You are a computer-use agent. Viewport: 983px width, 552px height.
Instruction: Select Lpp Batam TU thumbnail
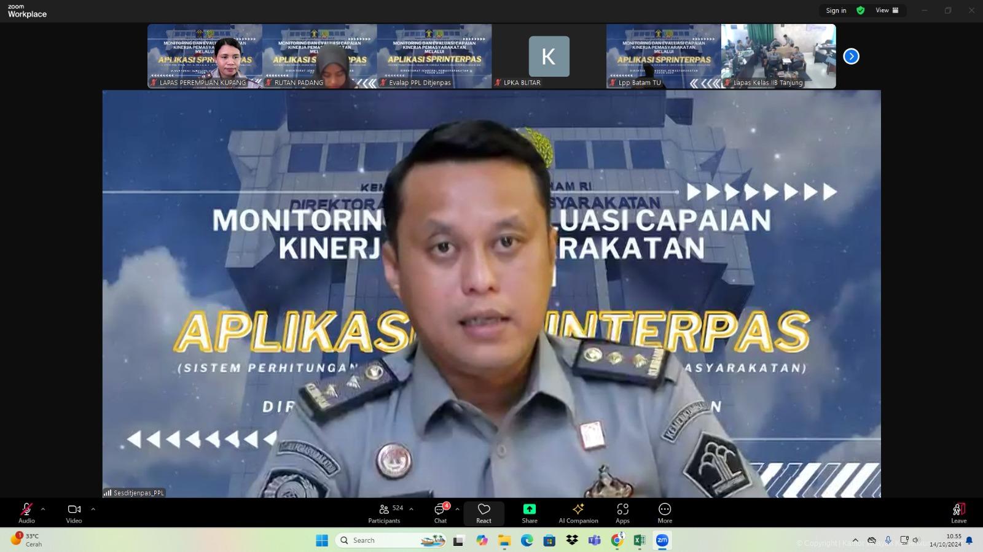click(x=664, y=56)
